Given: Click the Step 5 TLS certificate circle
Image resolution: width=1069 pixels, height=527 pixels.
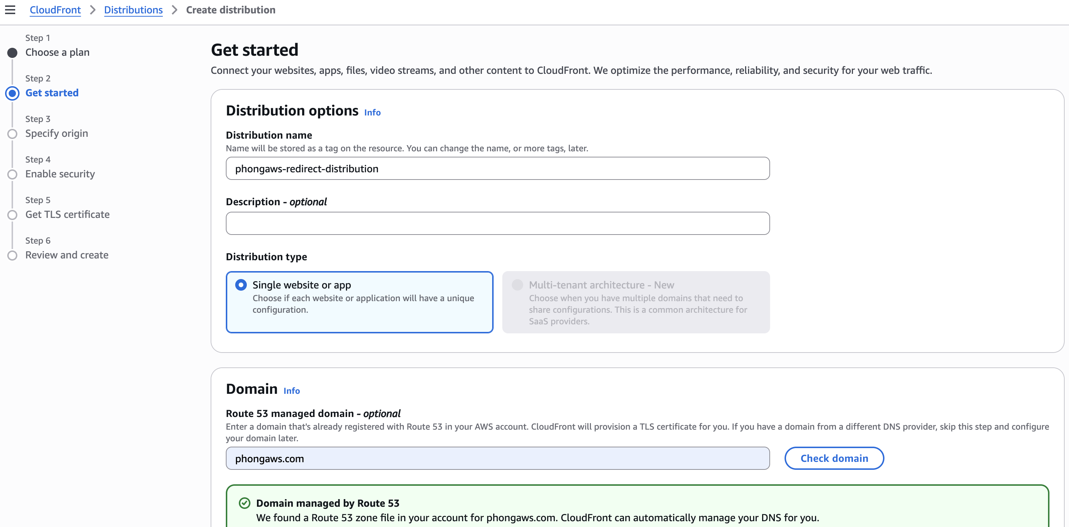Looking at the screenshot, I should (12, 215).
